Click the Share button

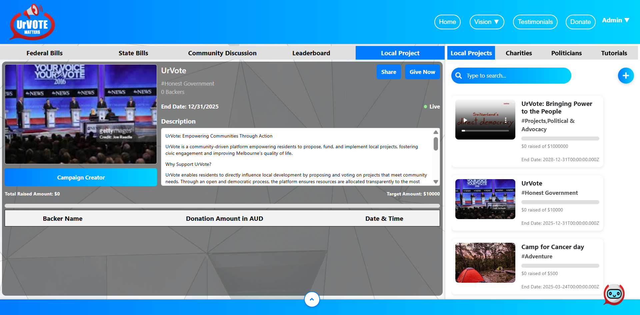(389, 72)
